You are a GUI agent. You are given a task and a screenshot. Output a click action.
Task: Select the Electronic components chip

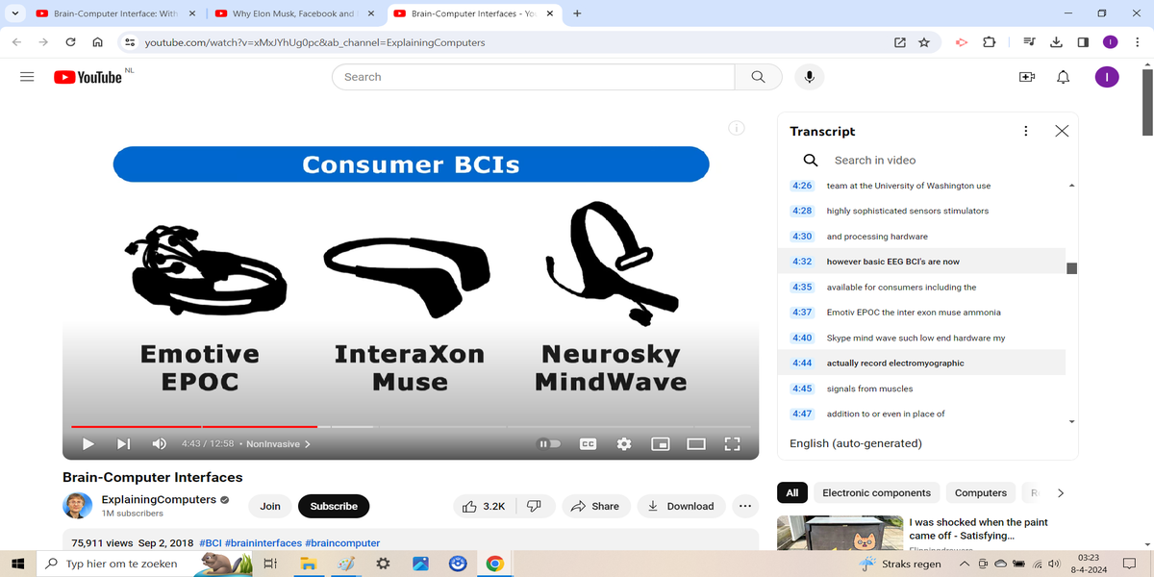point(876,492)
